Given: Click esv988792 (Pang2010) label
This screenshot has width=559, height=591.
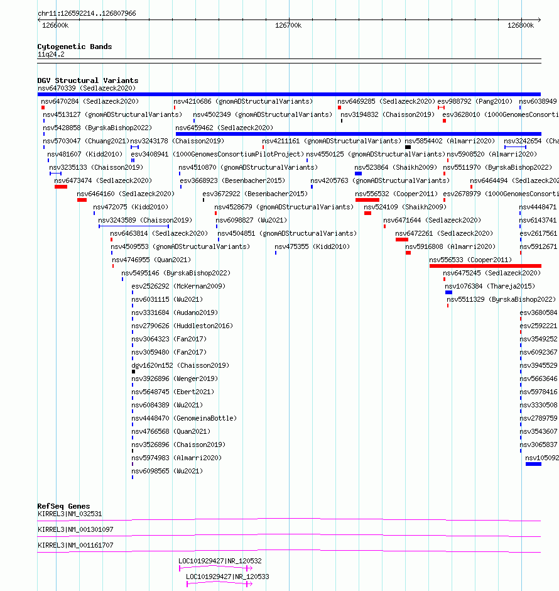Looking at the screenshot, I should click(475, 101).
